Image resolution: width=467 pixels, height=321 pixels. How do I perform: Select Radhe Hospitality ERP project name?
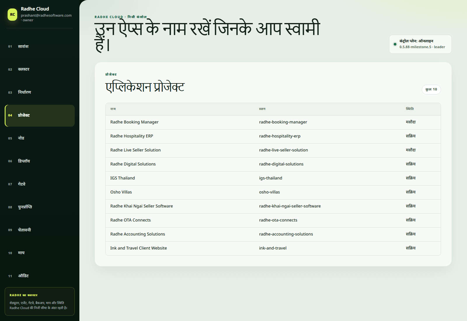132,136
